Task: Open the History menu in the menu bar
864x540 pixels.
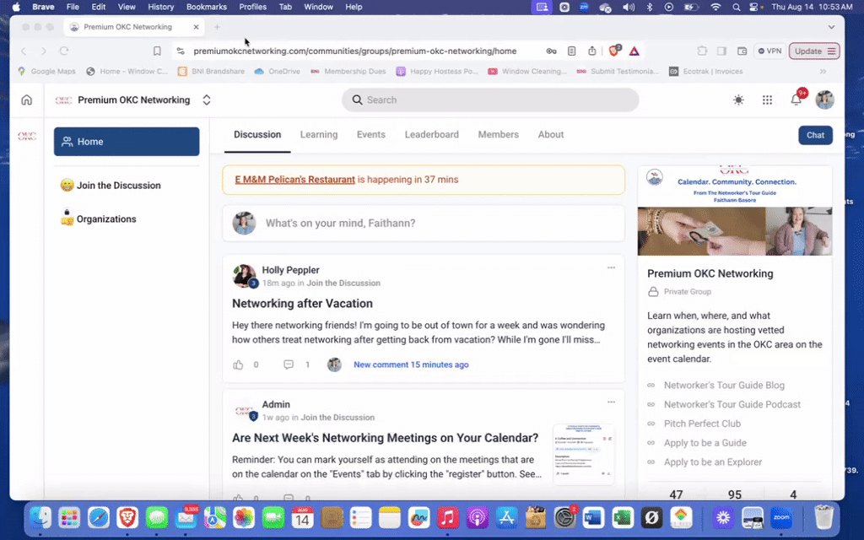Action: [x=160, y=7]
